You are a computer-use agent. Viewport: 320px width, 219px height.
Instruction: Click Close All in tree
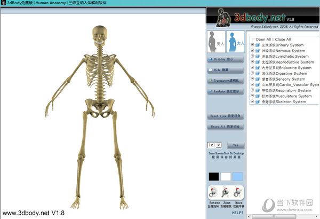(x=283, y=40)
